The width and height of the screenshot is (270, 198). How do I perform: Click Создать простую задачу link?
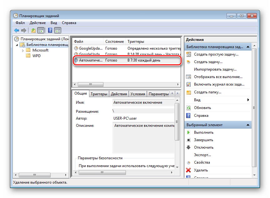216,54
